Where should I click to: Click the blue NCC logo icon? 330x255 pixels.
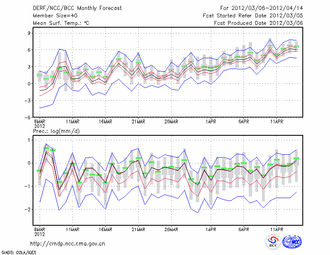coord(292,241)
